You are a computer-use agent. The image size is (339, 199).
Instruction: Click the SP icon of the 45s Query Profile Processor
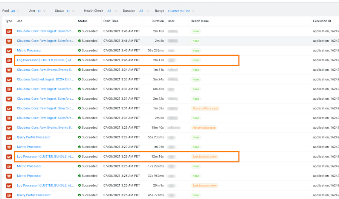point(9,195)
